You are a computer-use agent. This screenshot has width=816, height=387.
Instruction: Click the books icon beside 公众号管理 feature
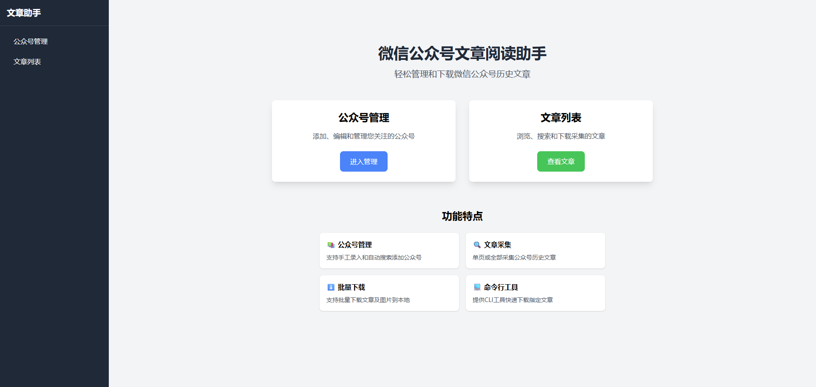(331, 245)
